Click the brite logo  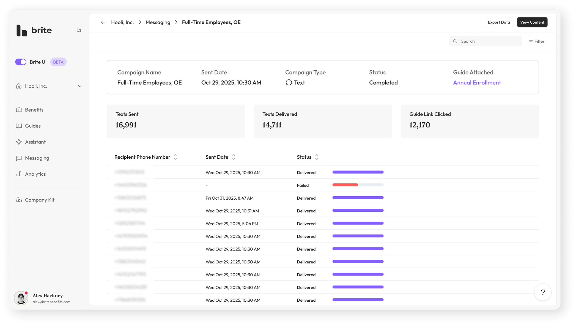click(x=34, y=30)
